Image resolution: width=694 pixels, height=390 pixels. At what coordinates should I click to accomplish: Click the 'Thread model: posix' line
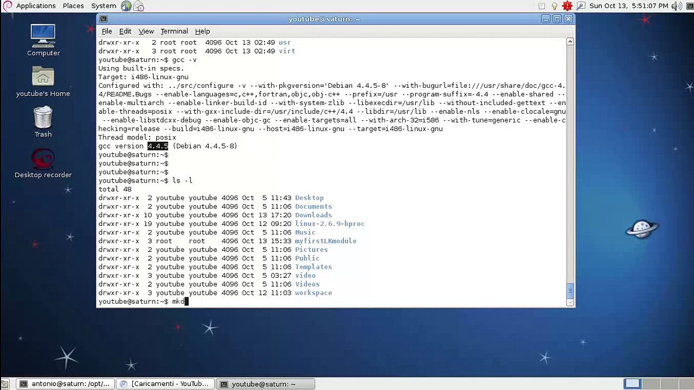[x=137, y=138]
